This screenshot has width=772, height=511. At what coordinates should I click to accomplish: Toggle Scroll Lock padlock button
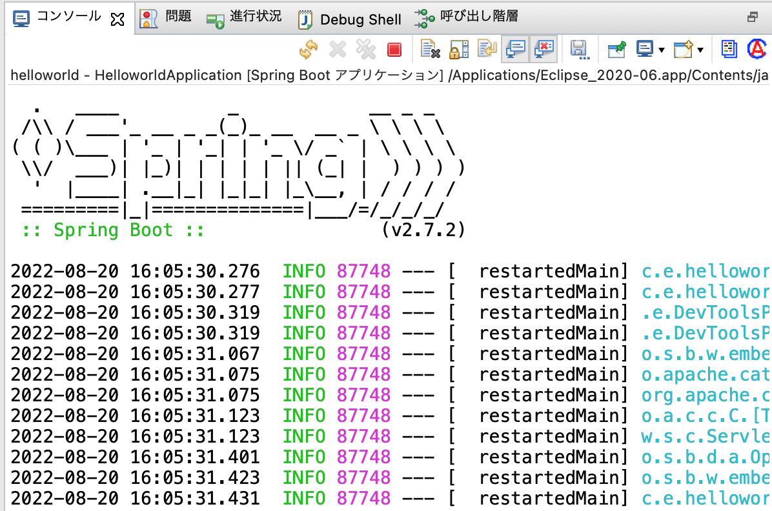(x=458, y=50)
